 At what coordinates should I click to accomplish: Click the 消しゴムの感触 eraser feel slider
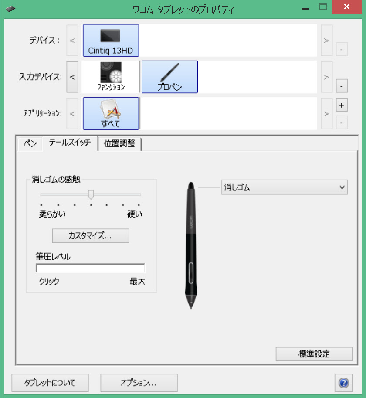click(91, 195)
